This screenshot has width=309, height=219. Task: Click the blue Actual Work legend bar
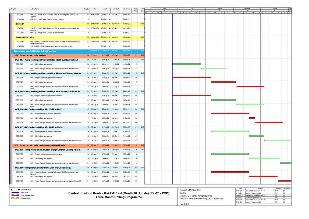point(15,193)
